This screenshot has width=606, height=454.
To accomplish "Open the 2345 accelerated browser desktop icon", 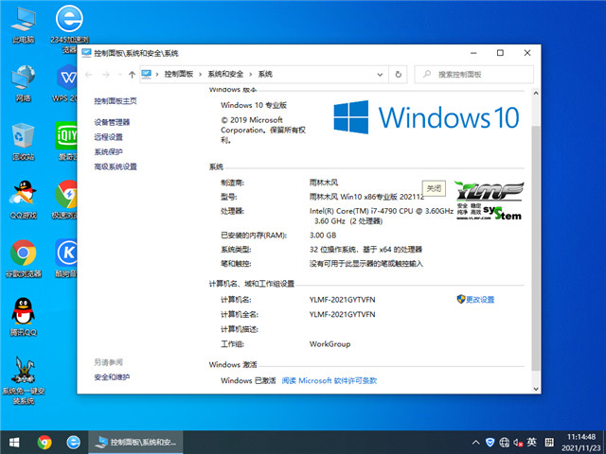I will (69, 29).
